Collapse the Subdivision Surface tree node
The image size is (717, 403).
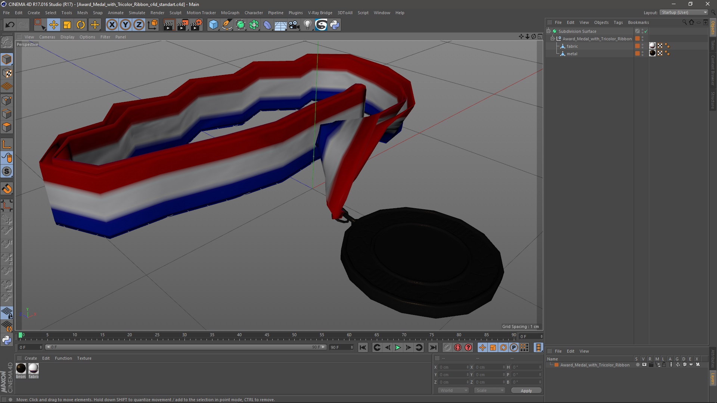tap(549, 31)
